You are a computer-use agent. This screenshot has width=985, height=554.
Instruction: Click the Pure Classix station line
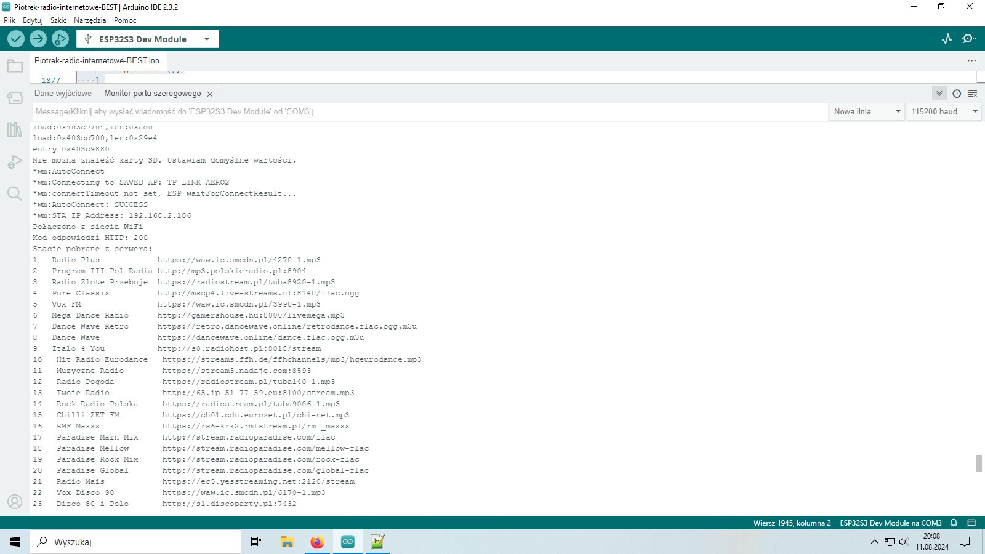click(196, 293)
